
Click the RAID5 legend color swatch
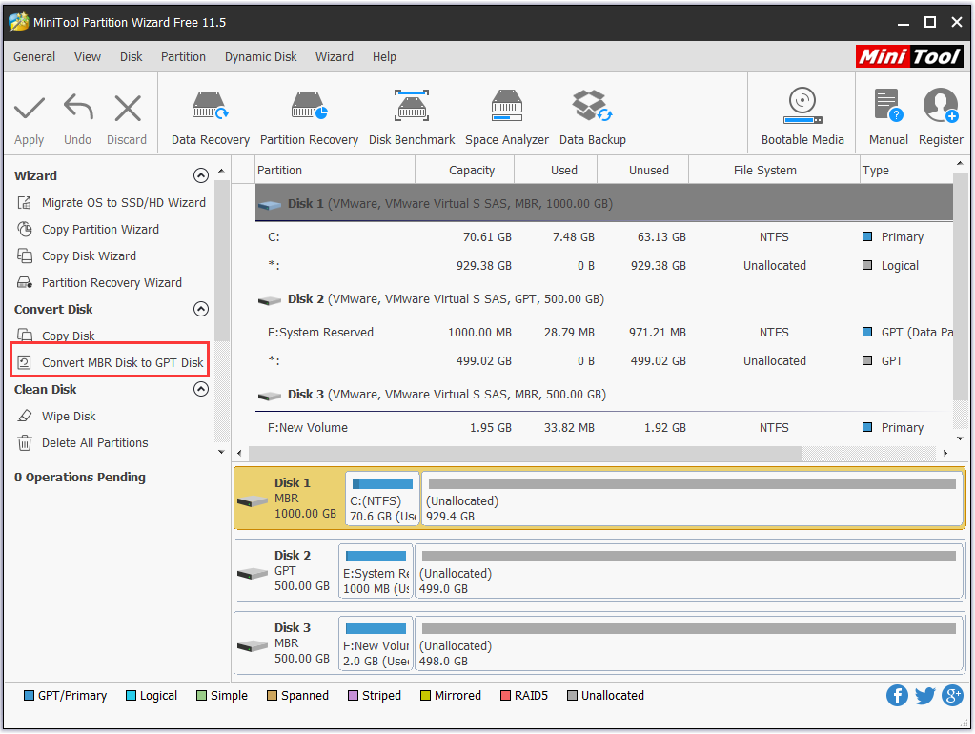tap(505, 696)
